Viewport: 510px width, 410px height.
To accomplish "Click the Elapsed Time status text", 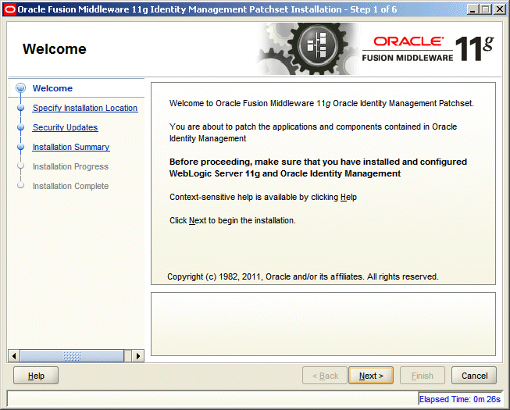I will [459, 399].
